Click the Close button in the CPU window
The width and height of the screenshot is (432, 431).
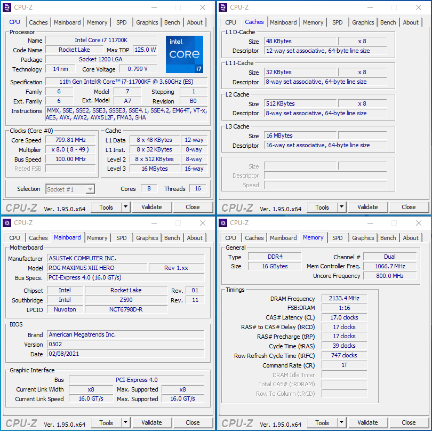(x=193, y=207)
